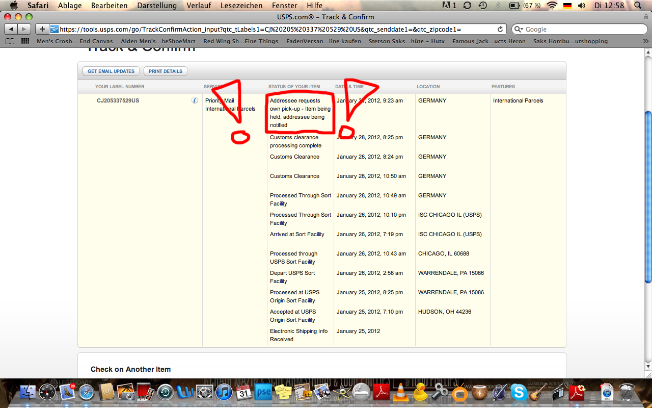This screenshot has width=652, height=408.
Task: Expand the bookmarks bar overflow chevron
Action: (645, 41)
